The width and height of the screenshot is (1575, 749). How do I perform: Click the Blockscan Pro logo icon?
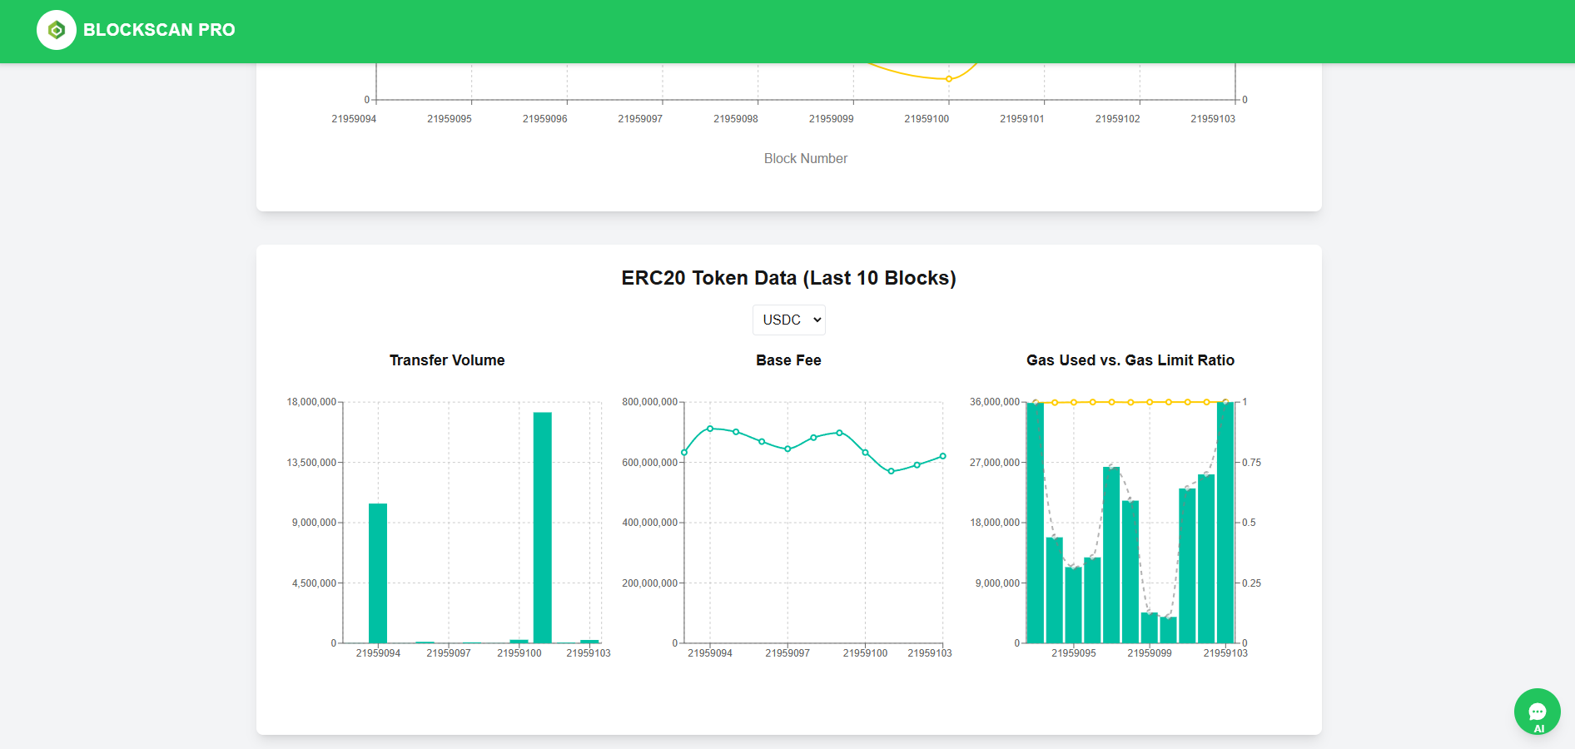57,31
